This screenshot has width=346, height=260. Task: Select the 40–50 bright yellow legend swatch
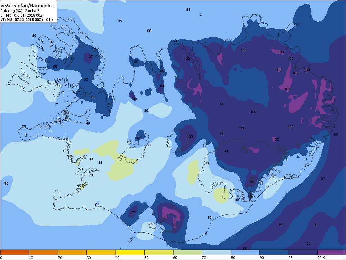pos(130,252)
